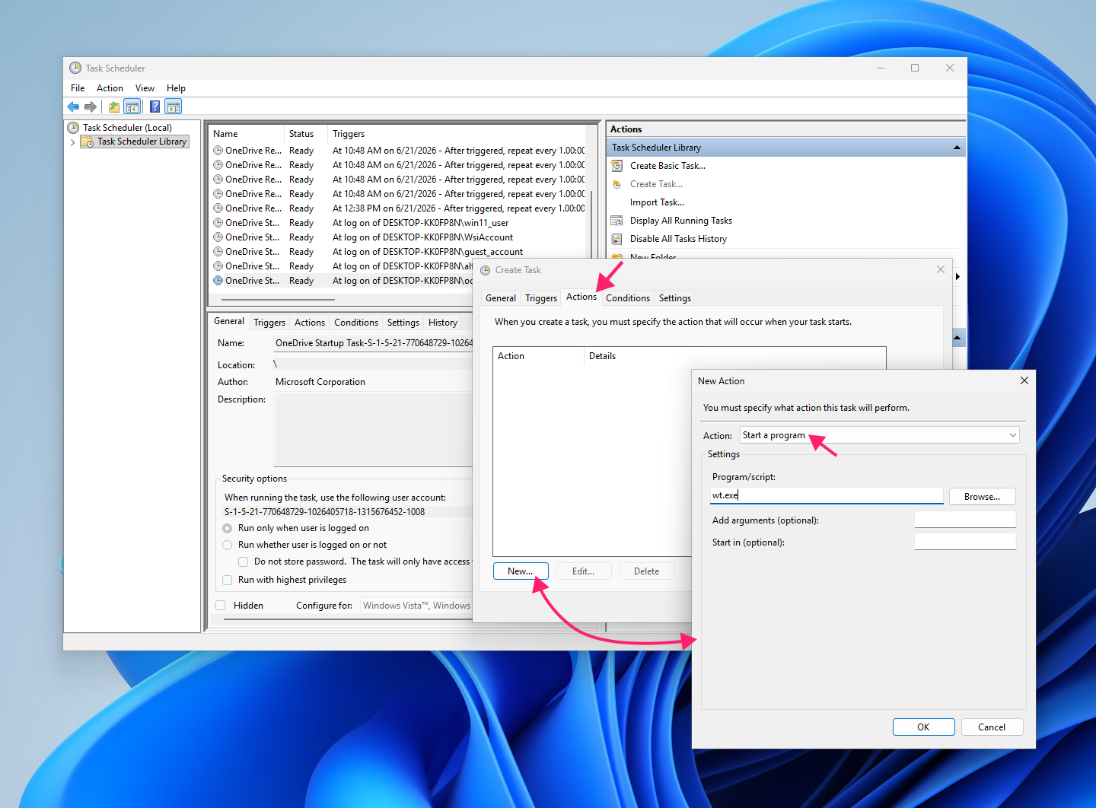Screen dimensions: 1096x808
Task: Toggle the Show/Hide Console Tree toolbar icon
Action: 132,107
